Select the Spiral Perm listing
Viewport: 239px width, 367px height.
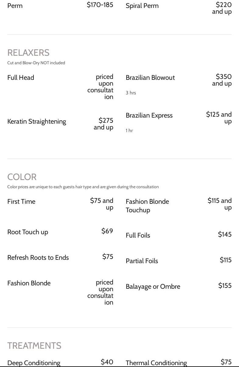pyautogui.click(x=142, y=6)
